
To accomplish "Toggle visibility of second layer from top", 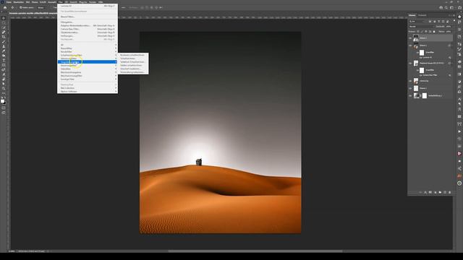I will click(x=410, y=45).
